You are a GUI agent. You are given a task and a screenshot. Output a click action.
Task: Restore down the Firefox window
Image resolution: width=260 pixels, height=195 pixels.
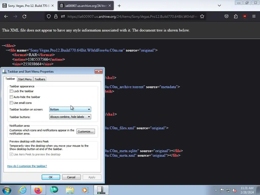coord(247,3)
